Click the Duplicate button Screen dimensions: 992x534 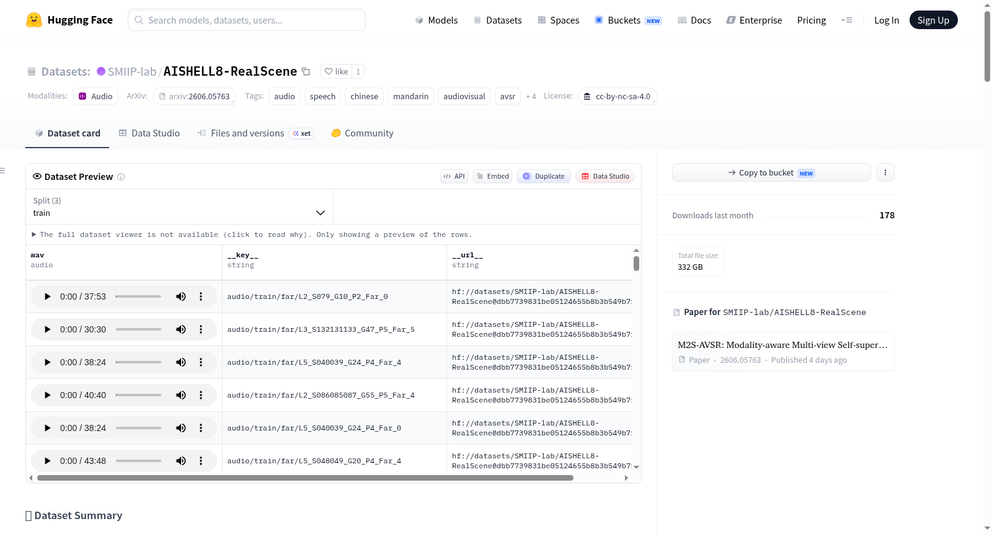click(544, 176)
